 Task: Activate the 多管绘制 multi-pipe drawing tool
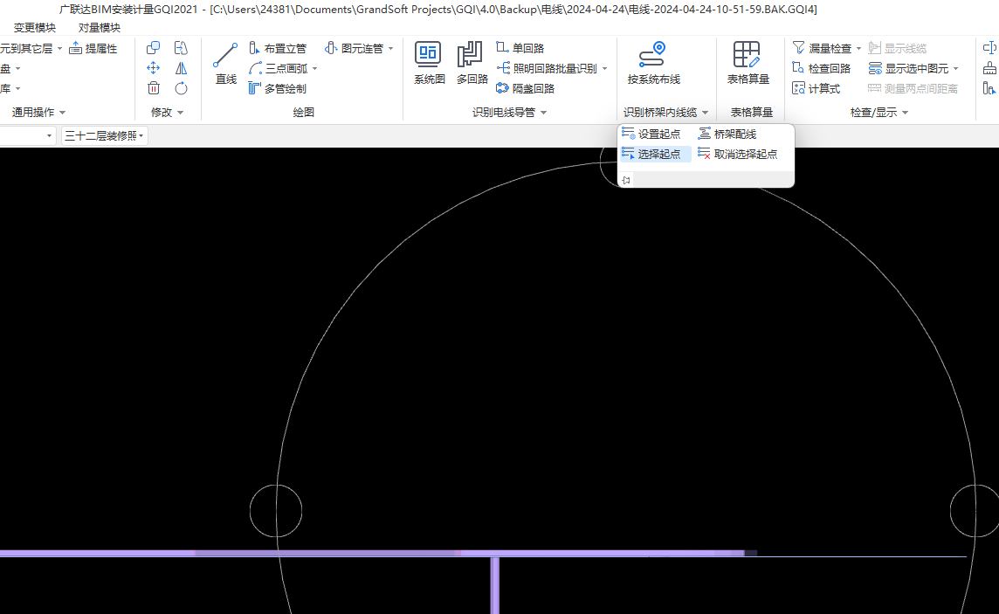click(277, 88)
